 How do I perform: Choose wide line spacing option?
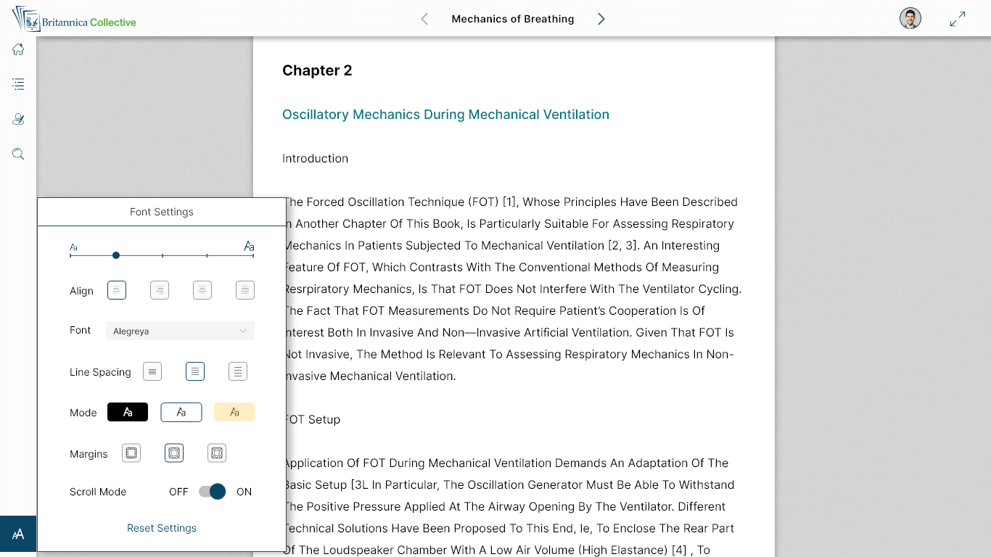coord(238,371)
